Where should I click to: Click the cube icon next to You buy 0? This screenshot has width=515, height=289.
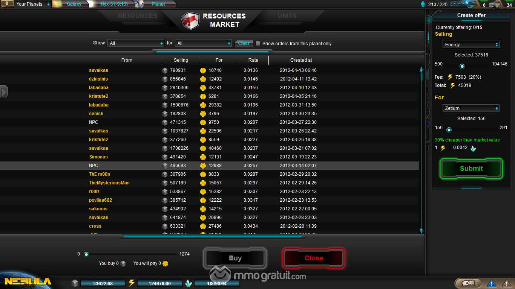pos(123,264)
